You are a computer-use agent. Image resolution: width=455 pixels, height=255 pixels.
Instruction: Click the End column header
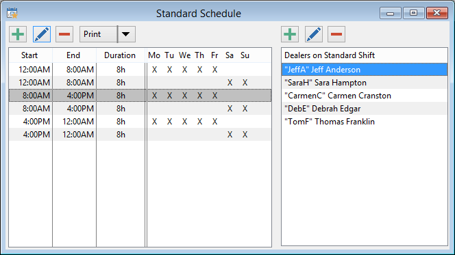click(74, 55)
